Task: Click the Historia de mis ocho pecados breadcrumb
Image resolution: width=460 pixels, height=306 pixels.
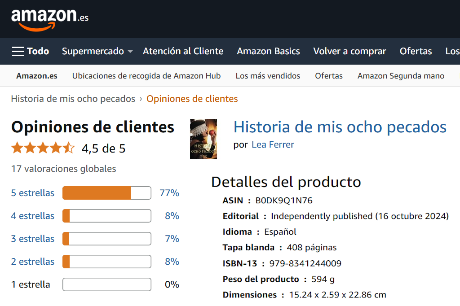Action: click(73, 99)
